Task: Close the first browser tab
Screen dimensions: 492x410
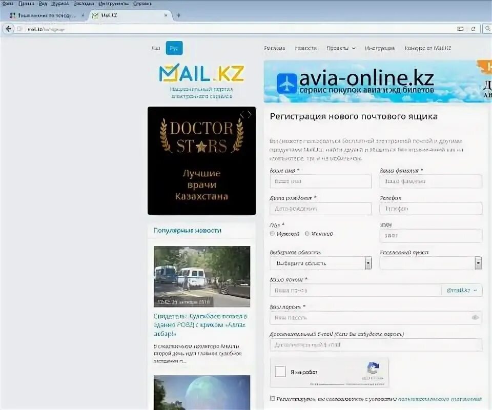Action: (83, 15)
